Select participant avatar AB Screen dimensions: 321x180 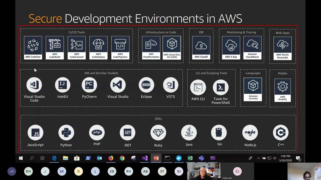145,171
